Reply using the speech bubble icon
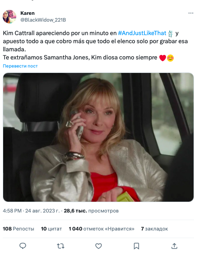Image resolution: width=199 pixels, height=253 pixels. tap(23, 246)
